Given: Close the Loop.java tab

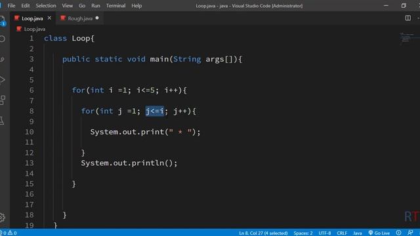Looking at the screenshot, I should click(49, 18).
